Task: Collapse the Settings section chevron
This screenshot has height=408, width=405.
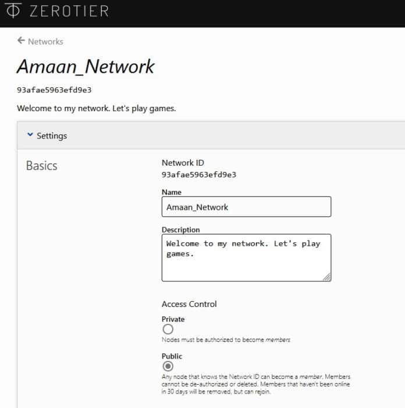Action: coord(30,135)
